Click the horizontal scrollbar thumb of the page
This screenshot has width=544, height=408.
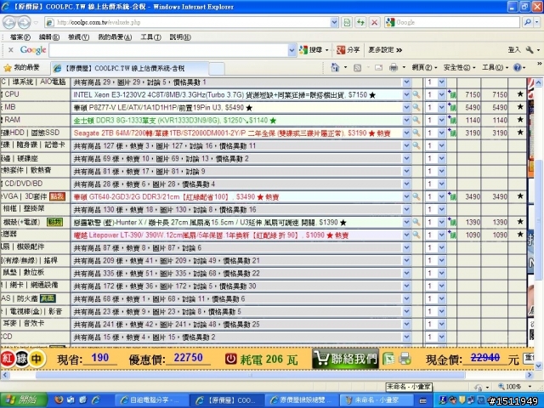click(250, 375)
